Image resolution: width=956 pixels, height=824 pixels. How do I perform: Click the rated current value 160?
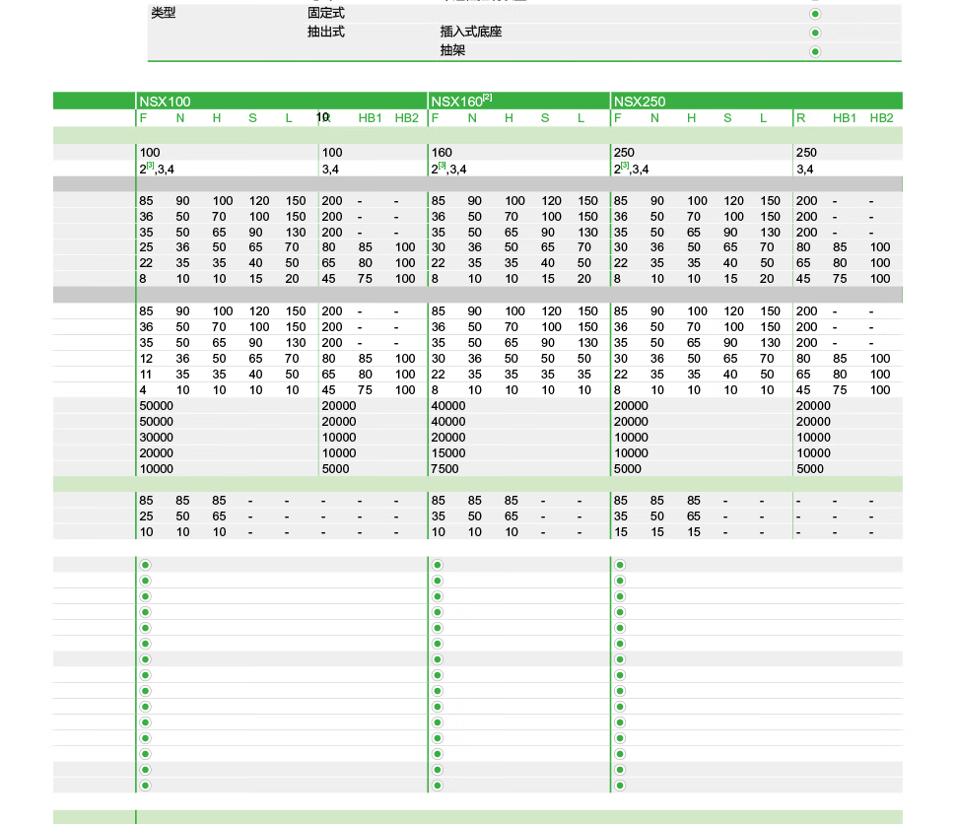[x=442, y=153]
